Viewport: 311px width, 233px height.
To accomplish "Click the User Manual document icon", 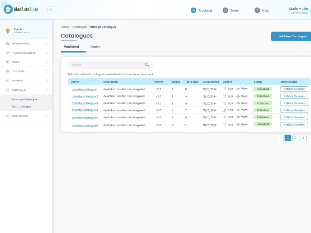I will click(7, 116).
